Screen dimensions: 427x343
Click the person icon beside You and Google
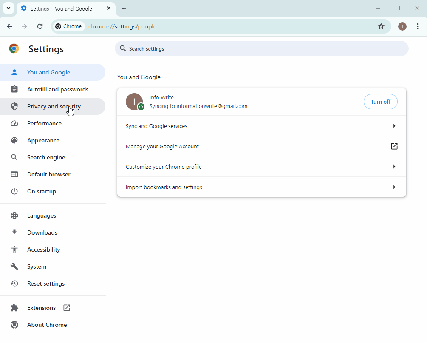[14, 72]
